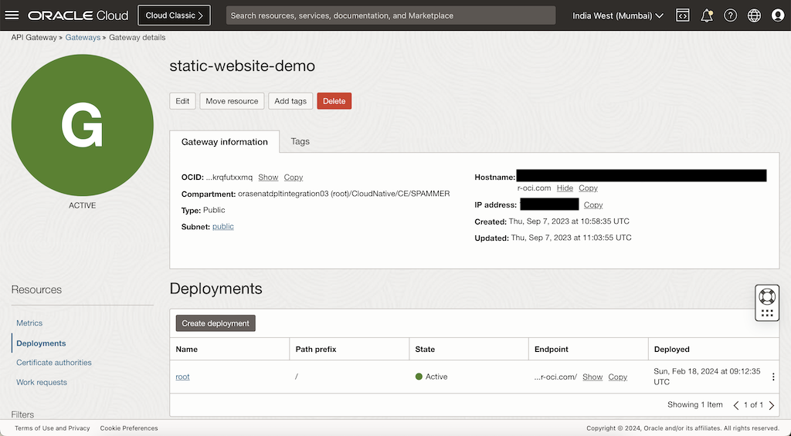Open Cloud Shell developer tools icon
791x436 pixels.
point(683,15)
